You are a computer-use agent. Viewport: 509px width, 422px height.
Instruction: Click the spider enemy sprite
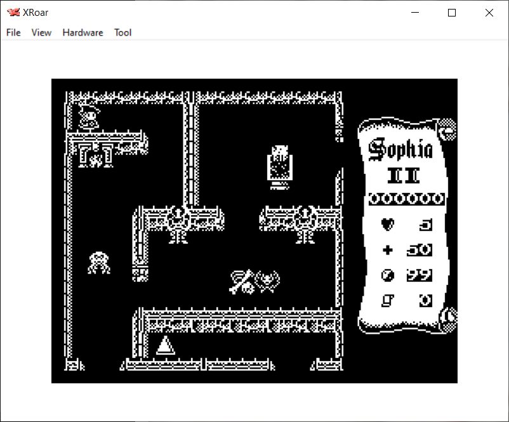(99, 263)
